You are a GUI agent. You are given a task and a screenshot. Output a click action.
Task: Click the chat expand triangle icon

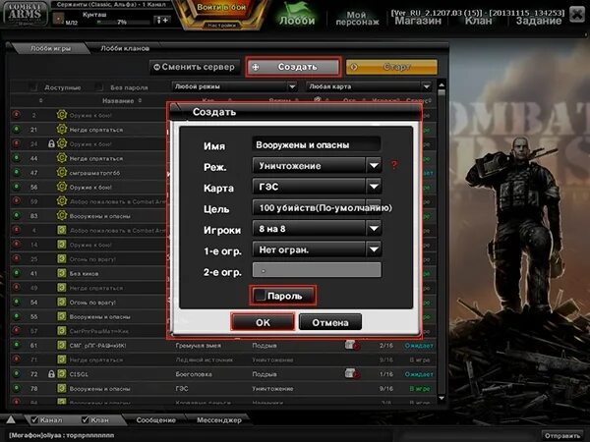(x=11, y=419)
